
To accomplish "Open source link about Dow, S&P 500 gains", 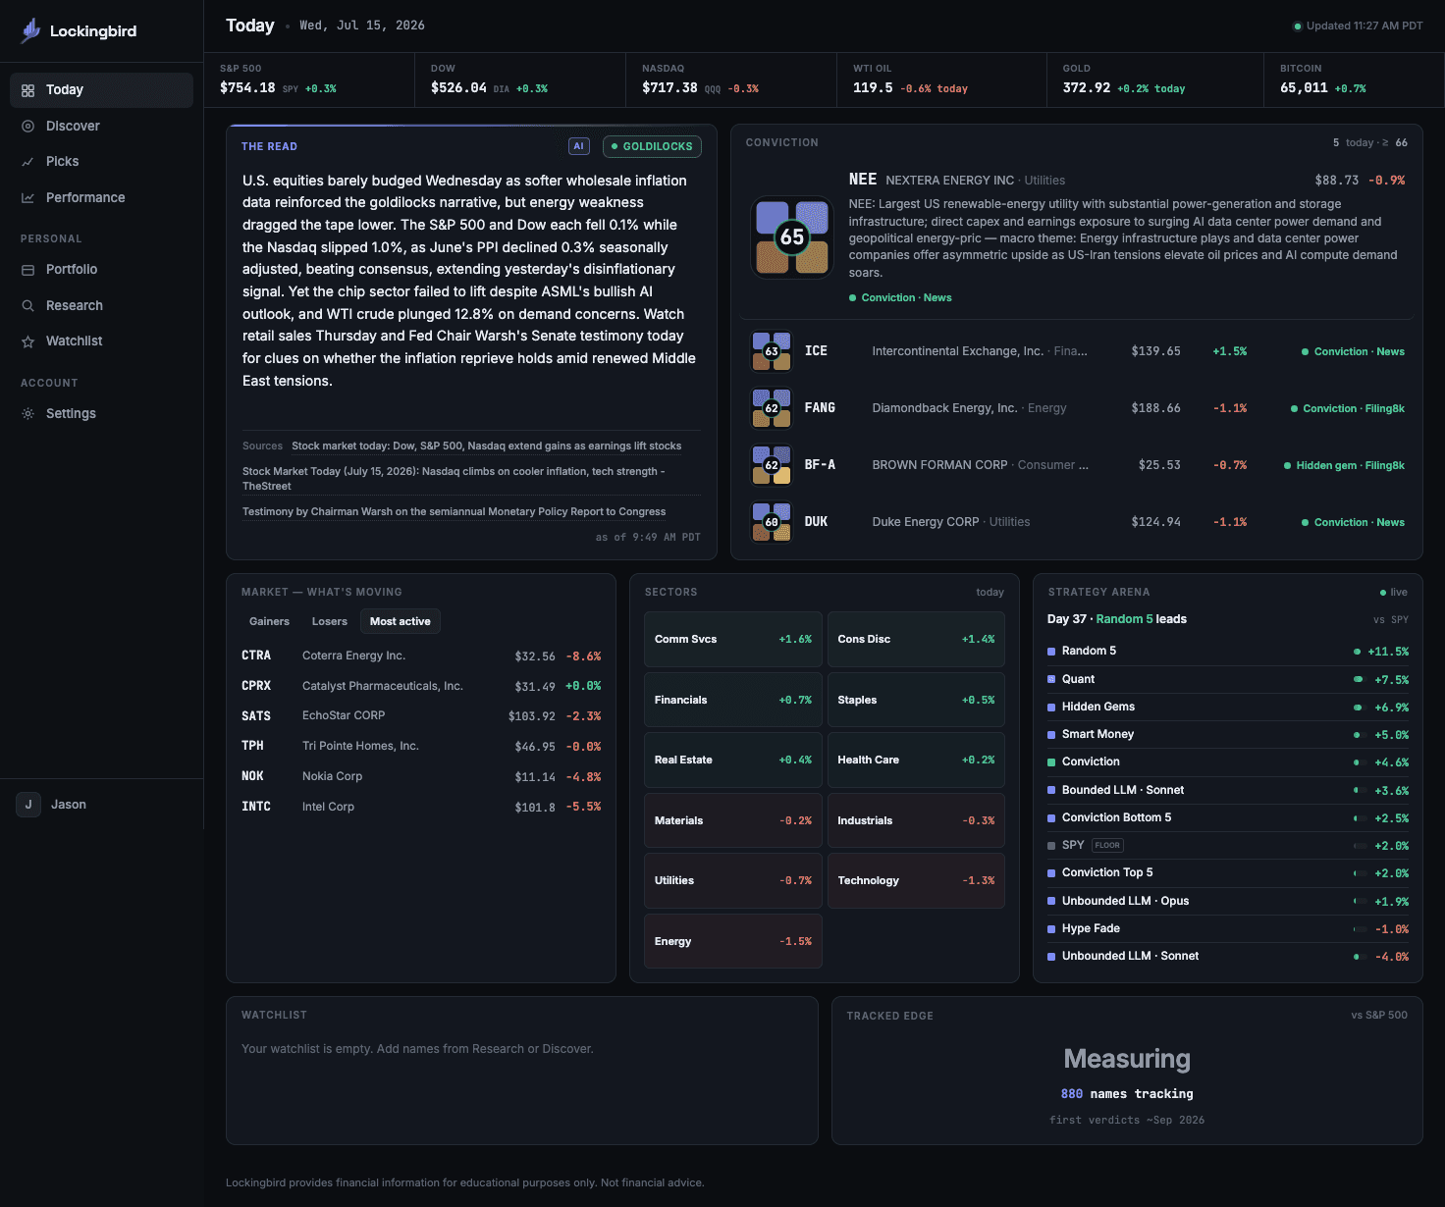I will click(x=486, y=446).
